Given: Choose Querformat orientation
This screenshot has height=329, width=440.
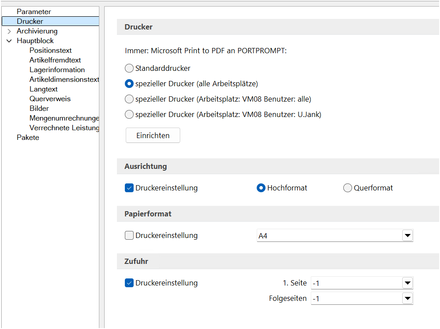Looking at the screenshot, I should point(348,188).
